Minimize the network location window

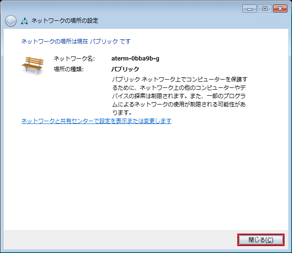point(249,9)
